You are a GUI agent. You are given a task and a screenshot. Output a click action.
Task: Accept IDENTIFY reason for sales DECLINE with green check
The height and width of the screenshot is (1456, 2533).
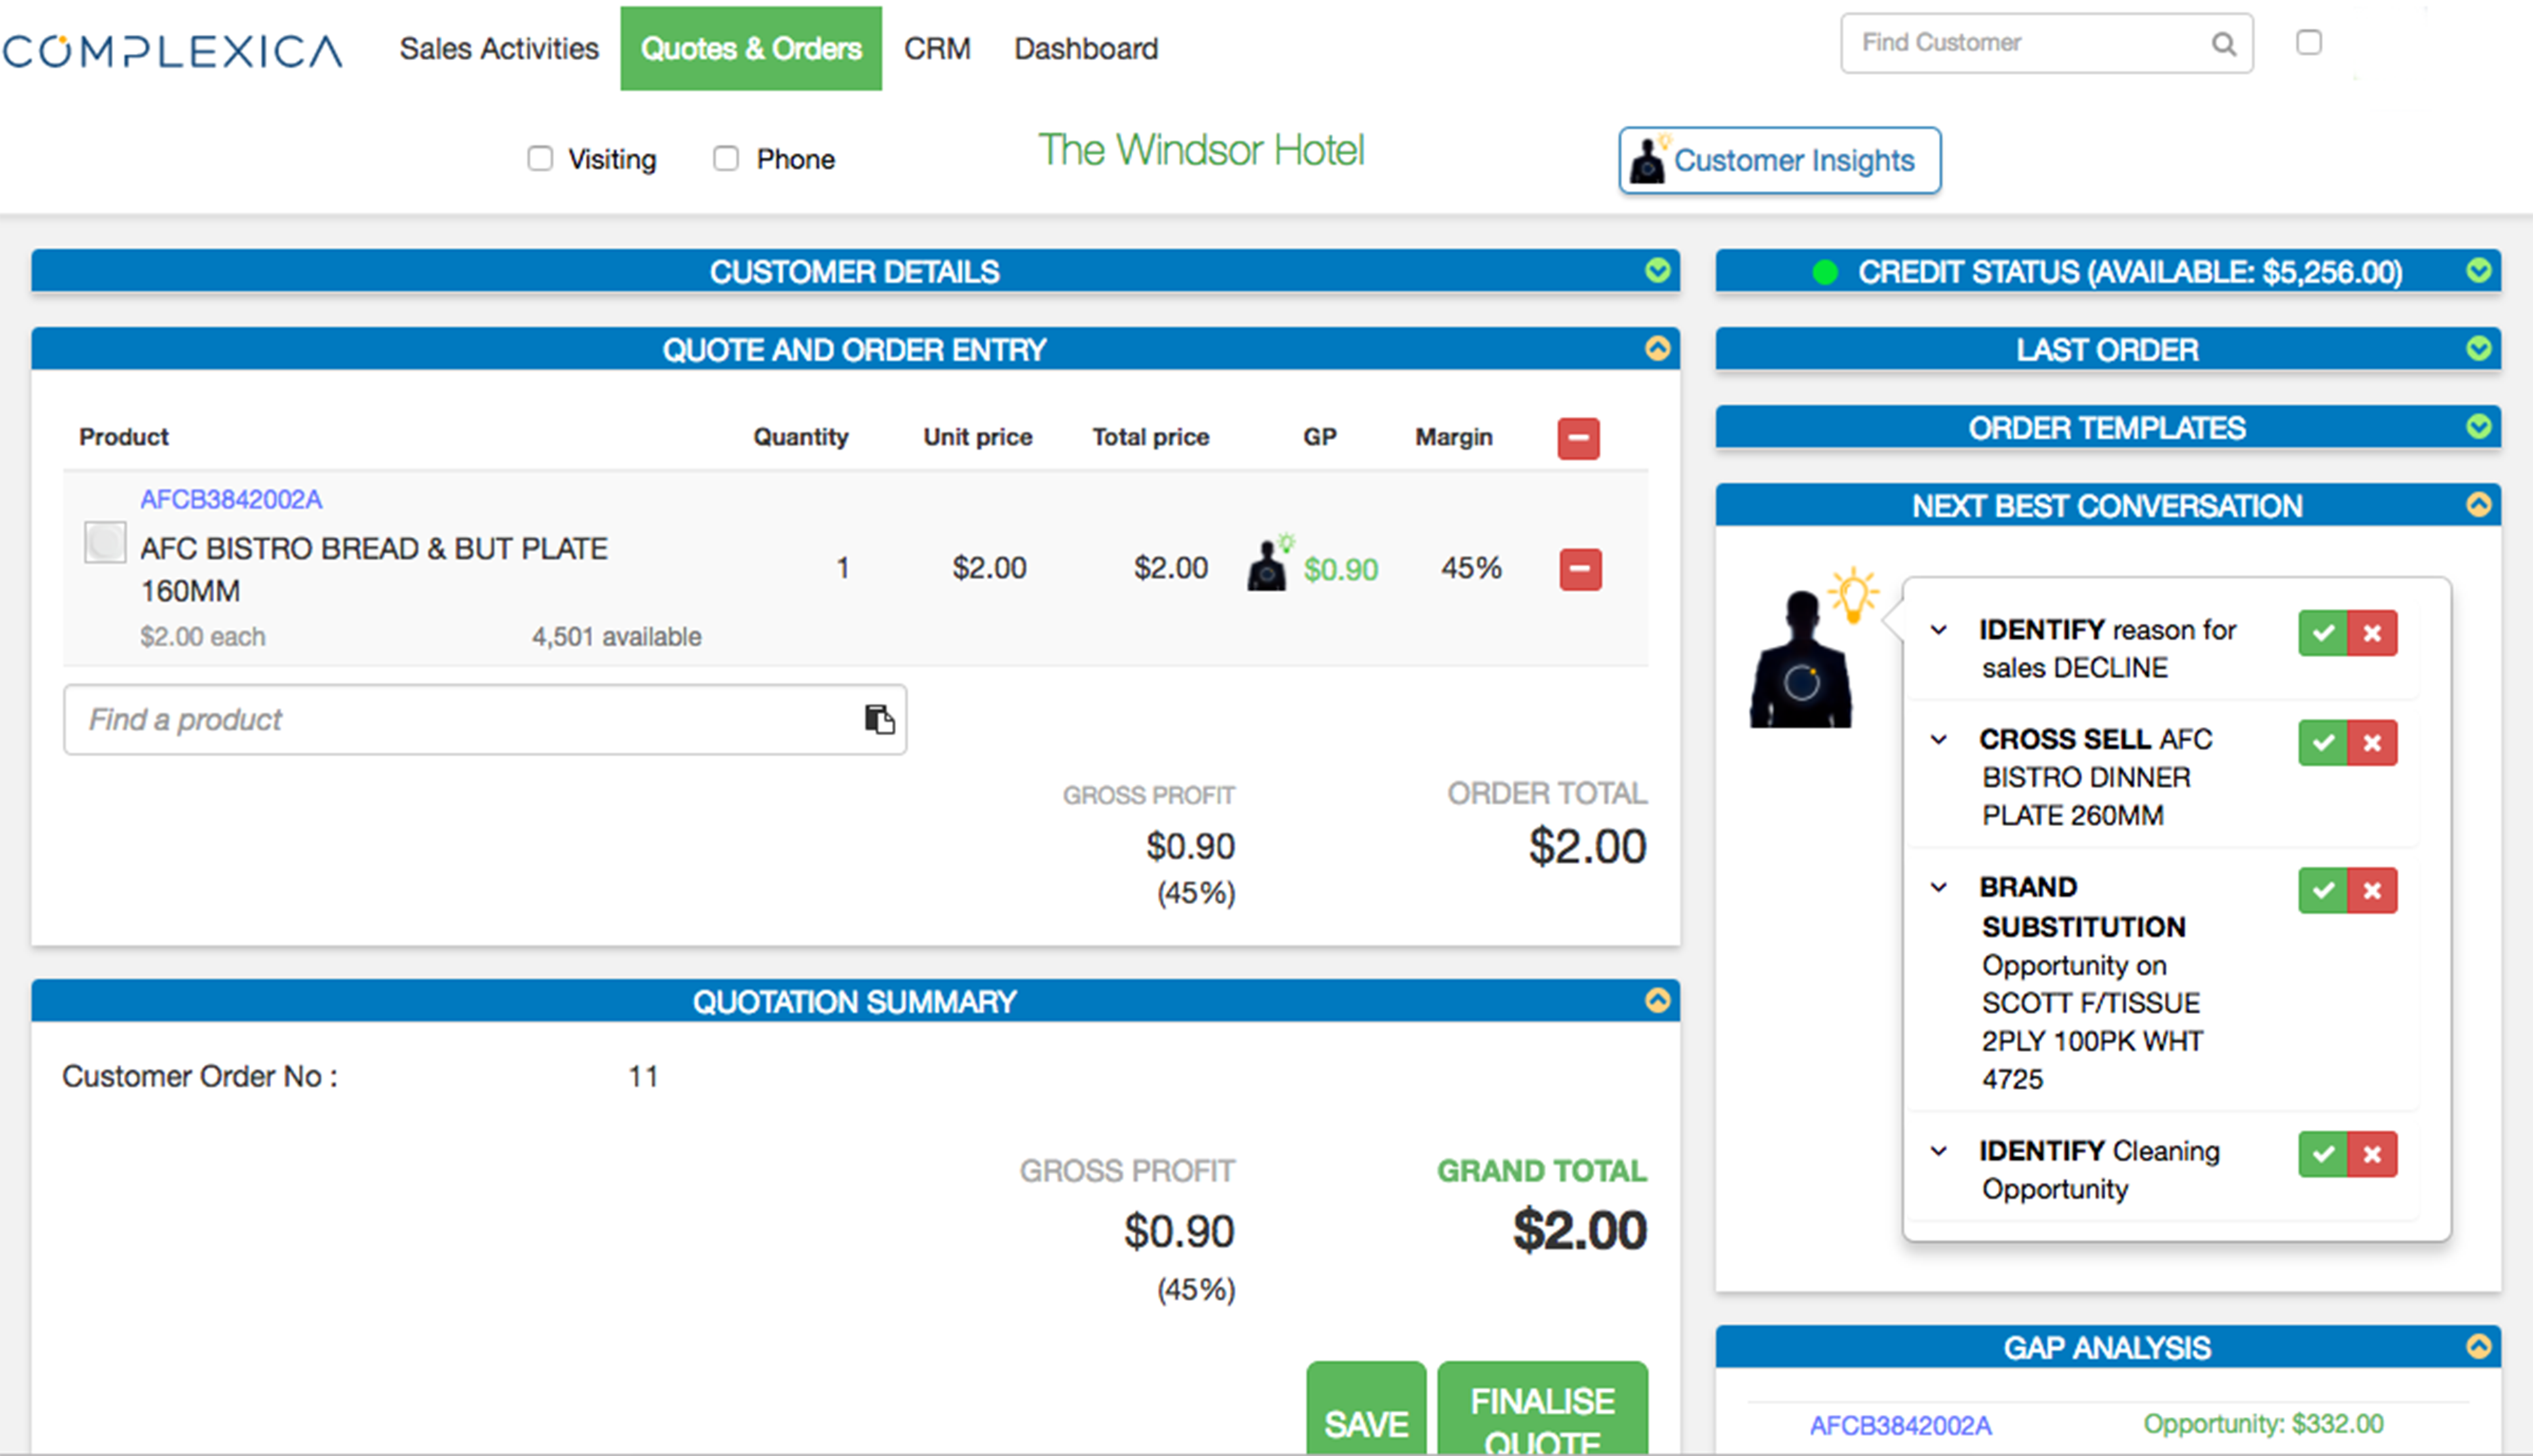pos(2323,633)
